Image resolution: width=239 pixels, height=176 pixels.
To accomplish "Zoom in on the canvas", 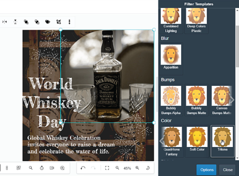I will pos(137,168).
